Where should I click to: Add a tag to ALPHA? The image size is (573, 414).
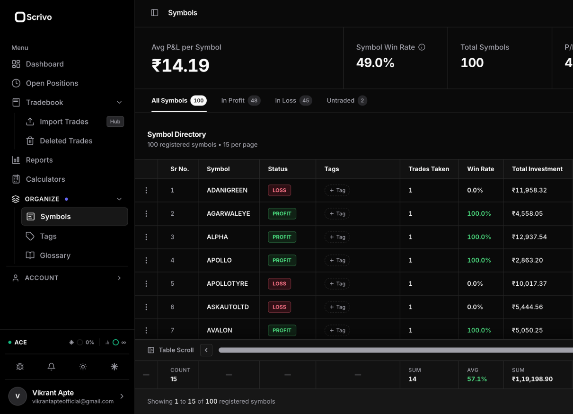click(x=337, y=237)
